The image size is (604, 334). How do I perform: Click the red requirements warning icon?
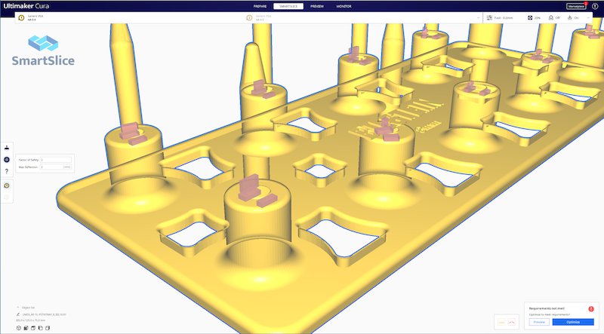(591, 309)
